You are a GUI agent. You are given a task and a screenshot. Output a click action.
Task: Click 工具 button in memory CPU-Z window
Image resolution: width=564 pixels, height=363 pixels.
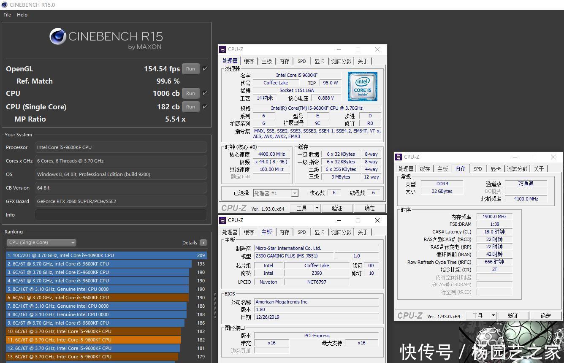(x=477, y=316)
